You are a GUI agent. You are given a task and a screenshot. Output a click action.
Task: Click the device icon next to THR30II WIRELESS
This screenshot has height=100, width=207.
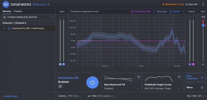coord(5,17)
